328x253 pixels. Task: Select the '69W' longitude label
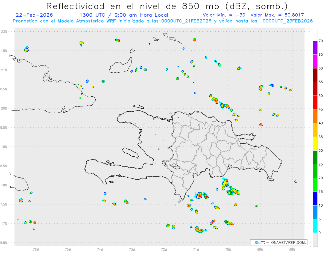pyautogui.click(x=260, y=249)
